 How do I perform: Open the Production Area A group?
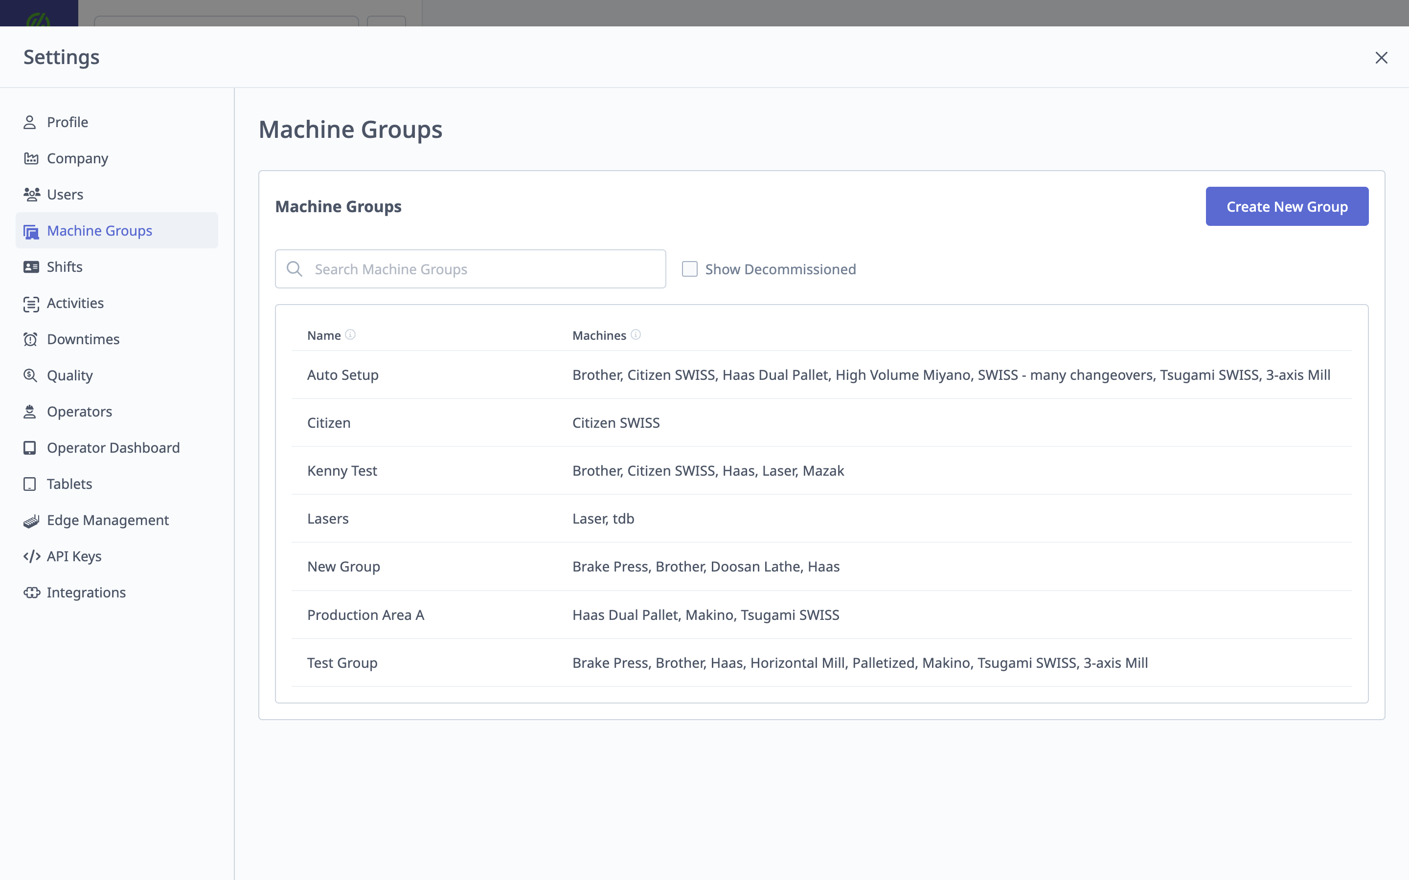(x=821, y=615)
